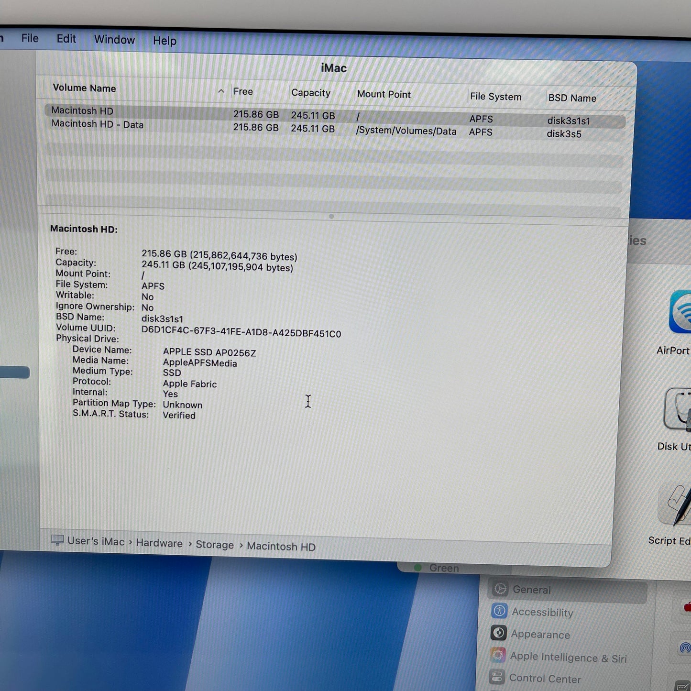Click the General gear icon in sidebar
This screenshot has width=691, height=691.
tap(500, 589)
